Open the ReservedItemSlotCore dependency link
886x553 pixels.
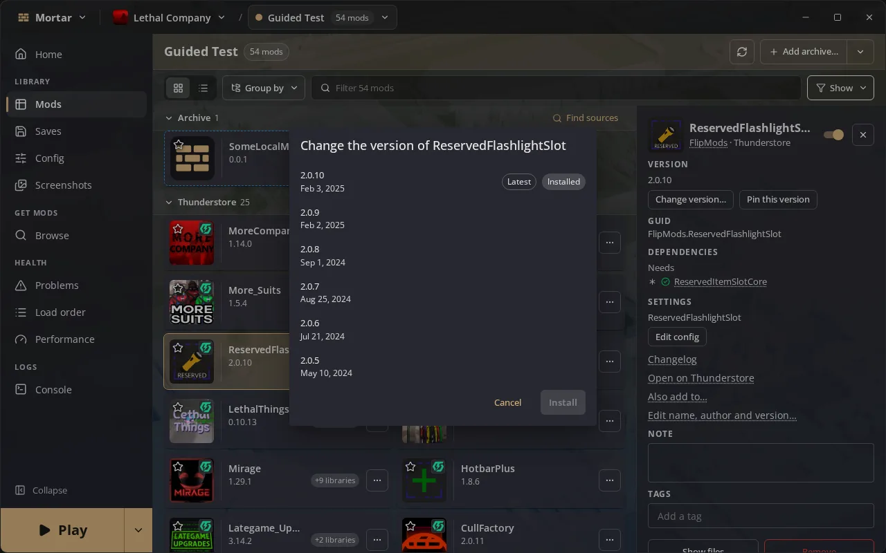720,281
